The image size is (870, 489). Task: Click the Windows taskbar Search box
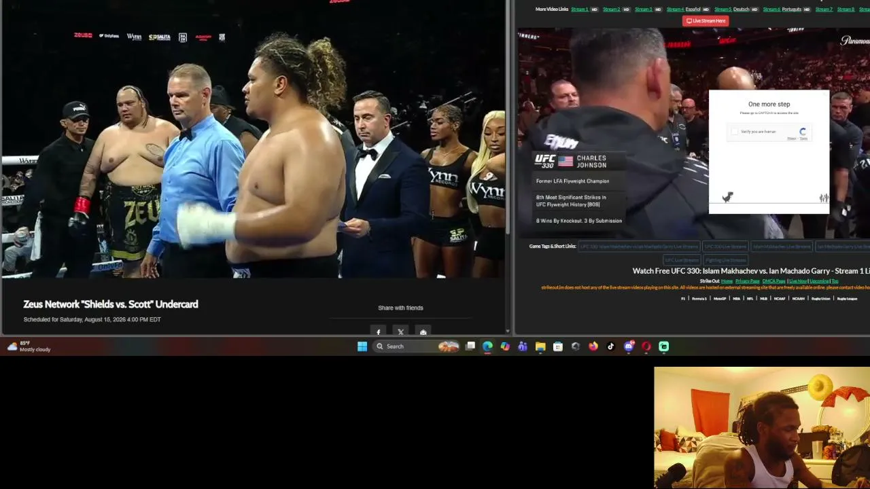pos(417,346)
